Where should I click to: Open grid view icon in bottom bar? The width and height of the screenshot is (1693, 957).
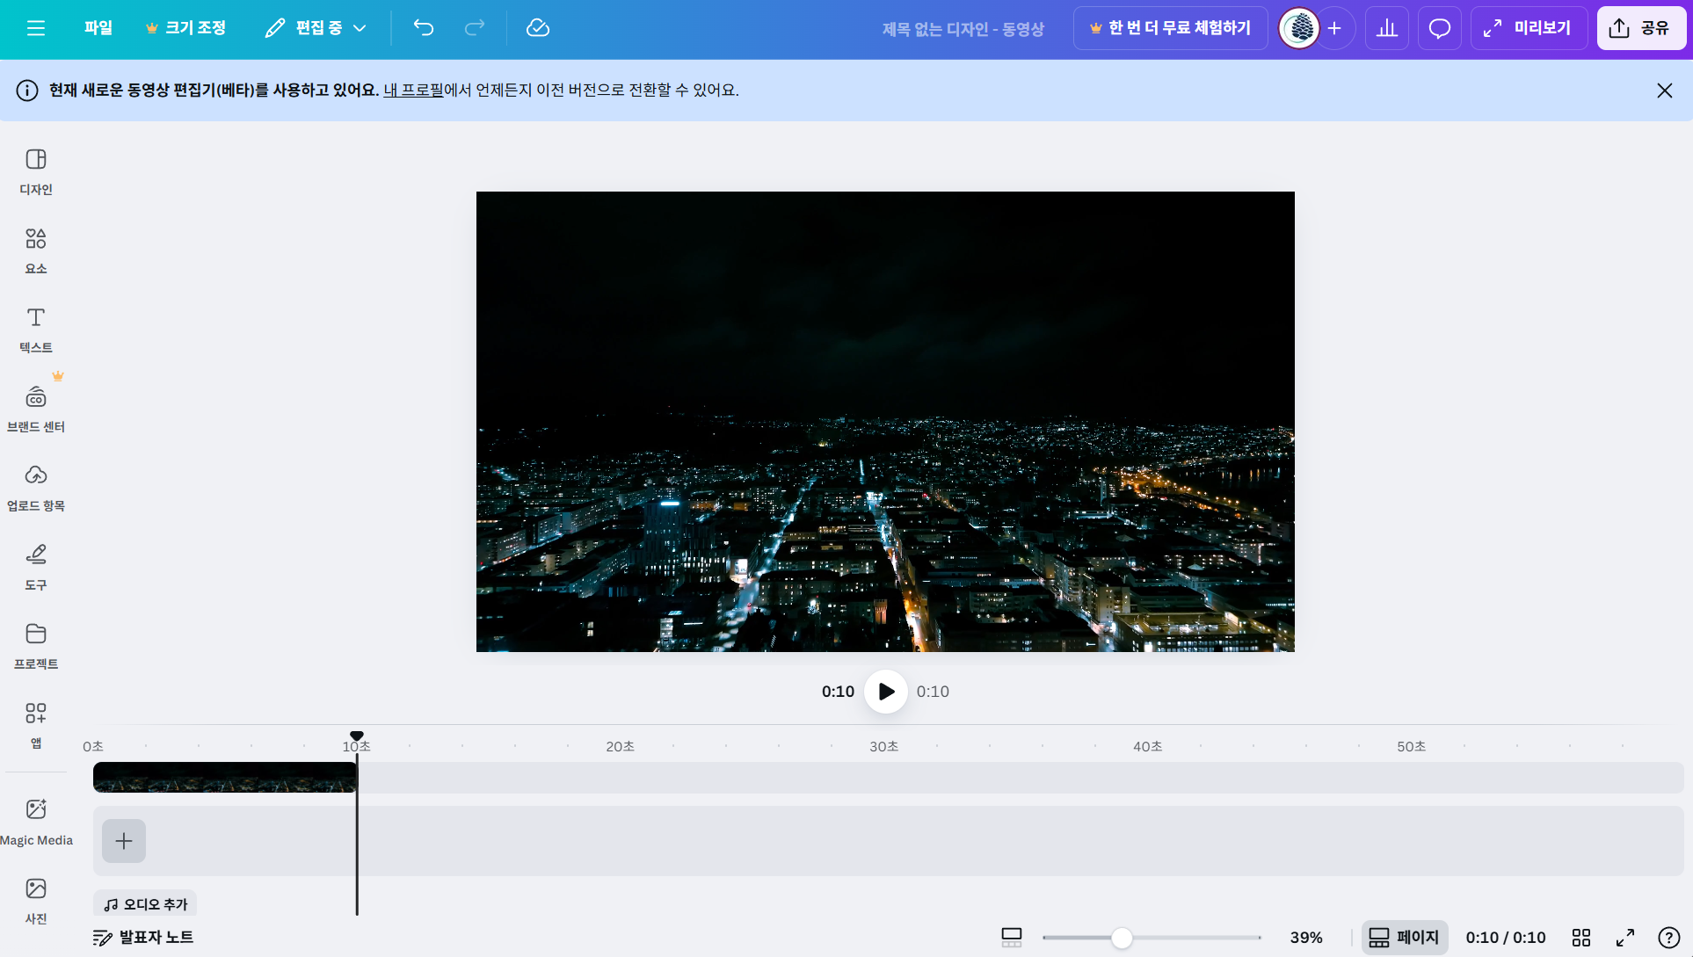click(x=1581, y=938)
